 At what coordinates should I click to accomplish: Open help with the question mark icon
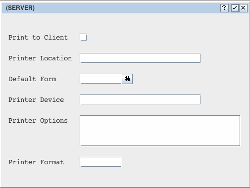click(x=224, y=8)
